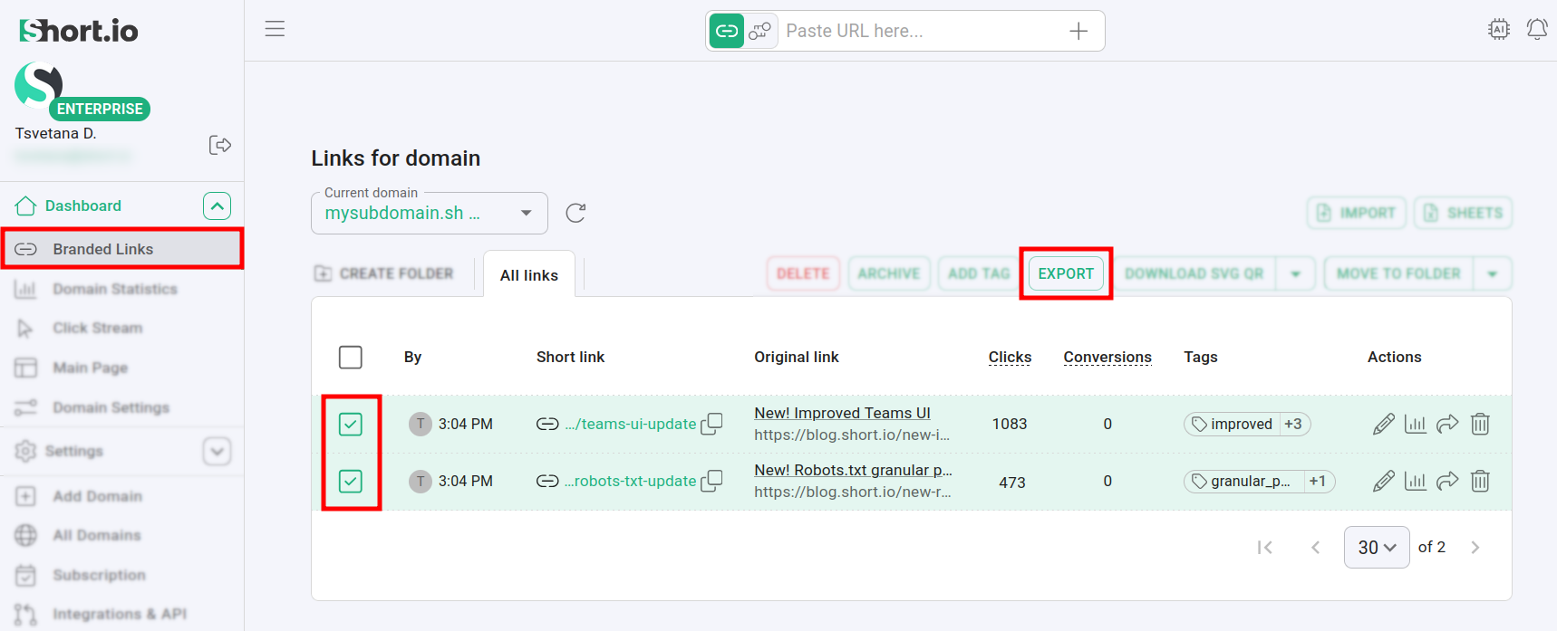Delete the teams-ui-update link via trash icon

(1480, 424)
